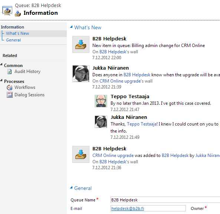Click the Audit History icon
The height and width of the screenshot is (214, 220).
(9, 71)
